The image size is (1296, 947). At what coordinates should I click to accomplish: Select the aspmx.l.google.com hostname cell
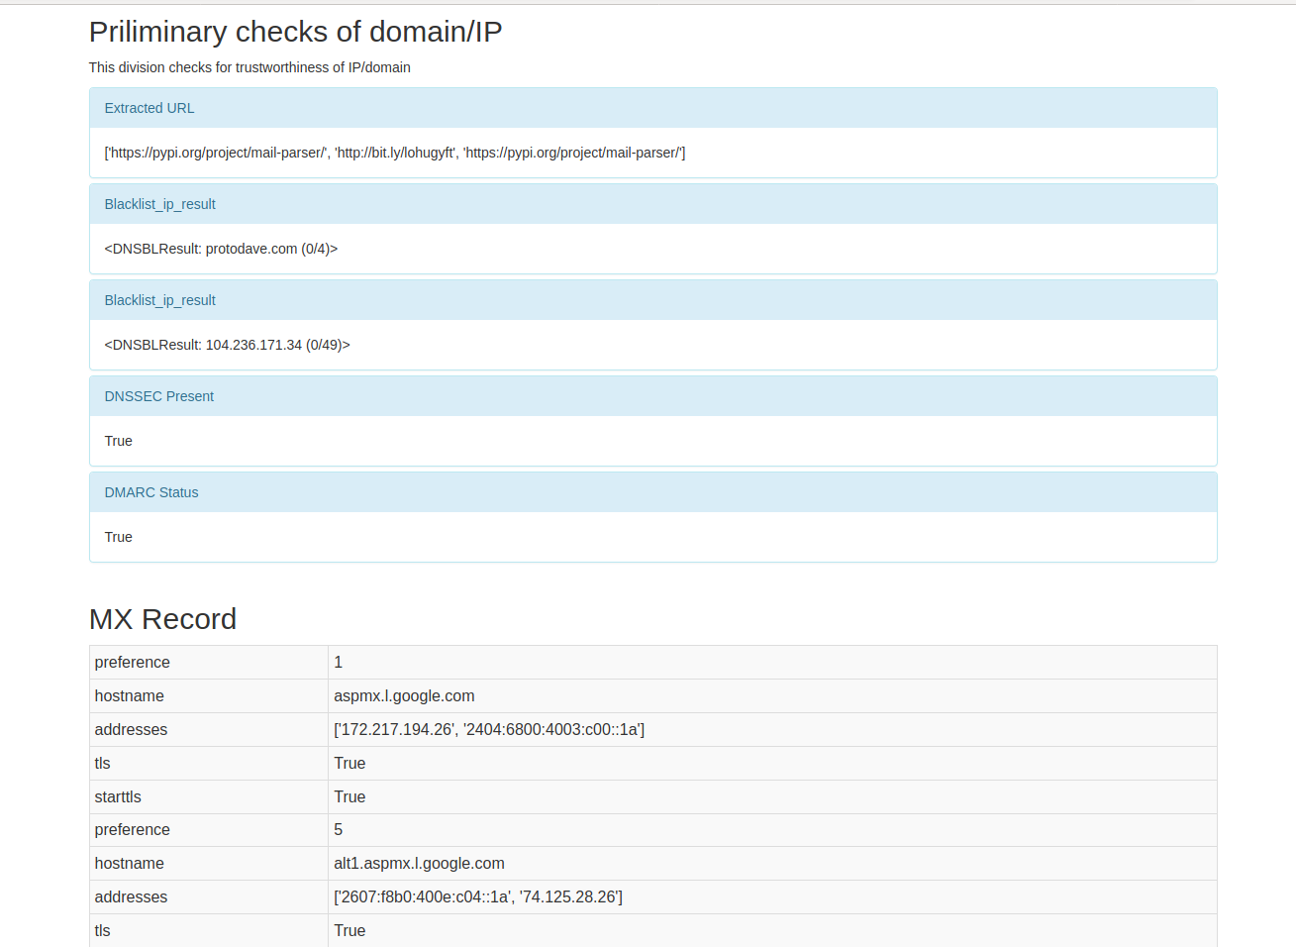[404, 696]
